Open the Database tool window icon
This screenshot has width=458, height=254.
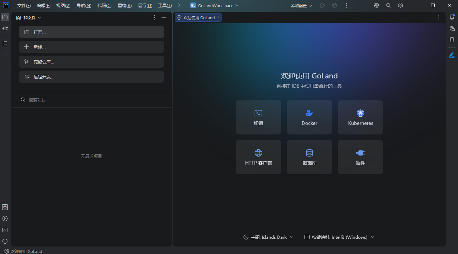click(452, 40)
